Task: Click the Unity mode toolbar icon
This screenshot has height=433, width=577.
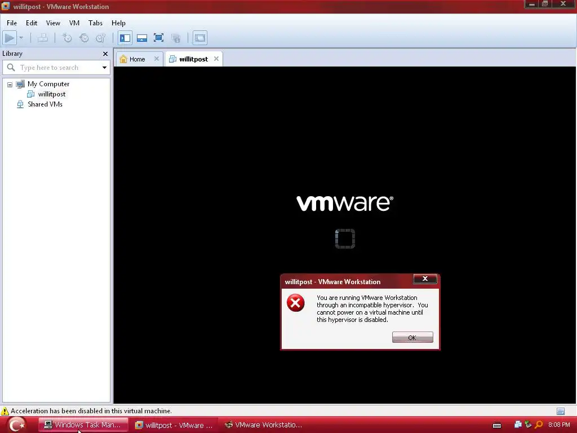Action: coord(176,38)
